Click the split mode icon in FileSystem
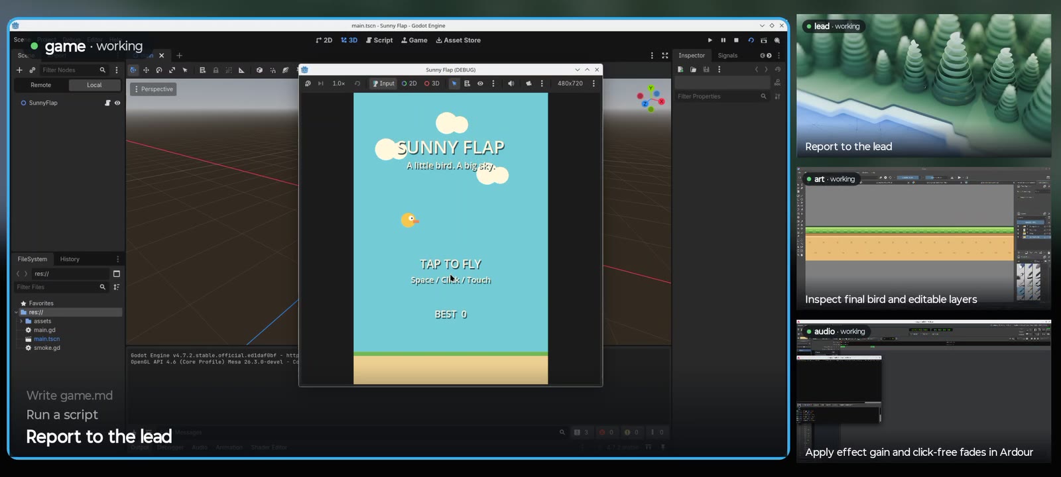The image size is (1061, 477). click(117, 274)
